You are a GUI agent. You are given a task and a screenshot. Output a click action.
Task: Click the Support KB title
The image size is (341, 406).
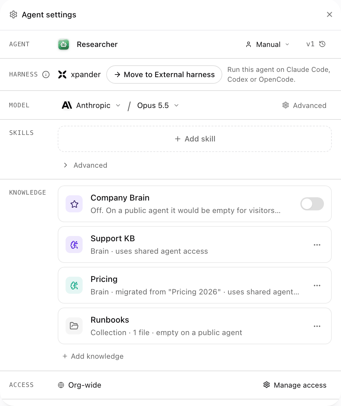click(113, 239)
